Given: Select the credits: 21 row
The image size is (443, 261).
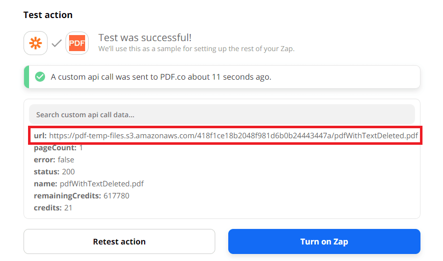Looking at the screenshot, I should [53, 207].
